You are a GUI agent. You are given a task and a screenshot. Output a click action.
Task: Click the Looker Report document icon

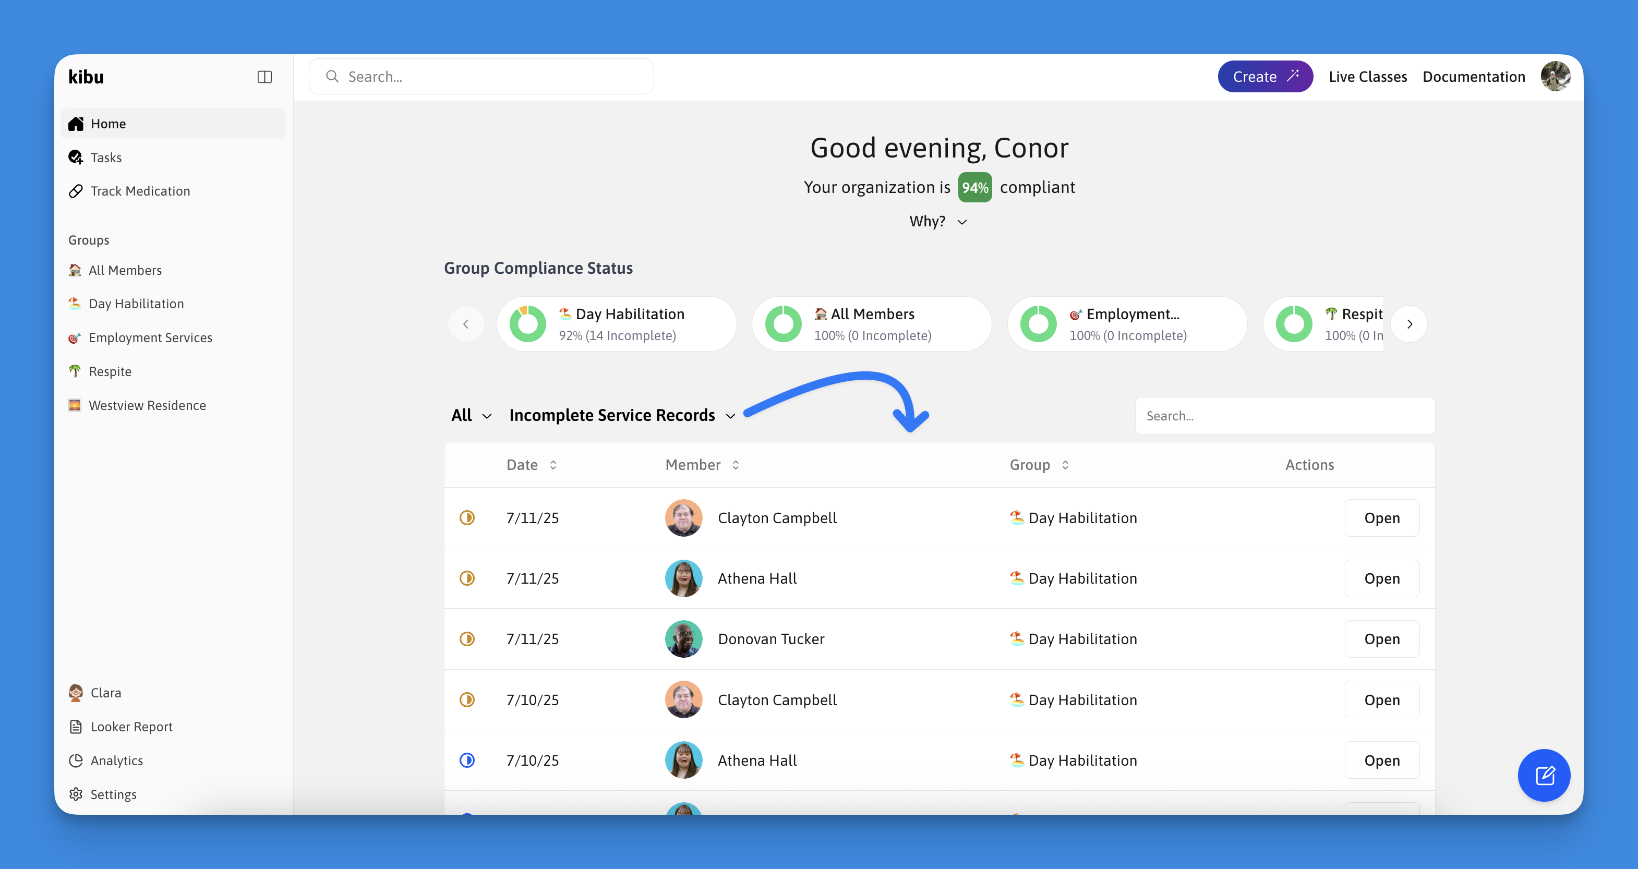tap(76, 727)
